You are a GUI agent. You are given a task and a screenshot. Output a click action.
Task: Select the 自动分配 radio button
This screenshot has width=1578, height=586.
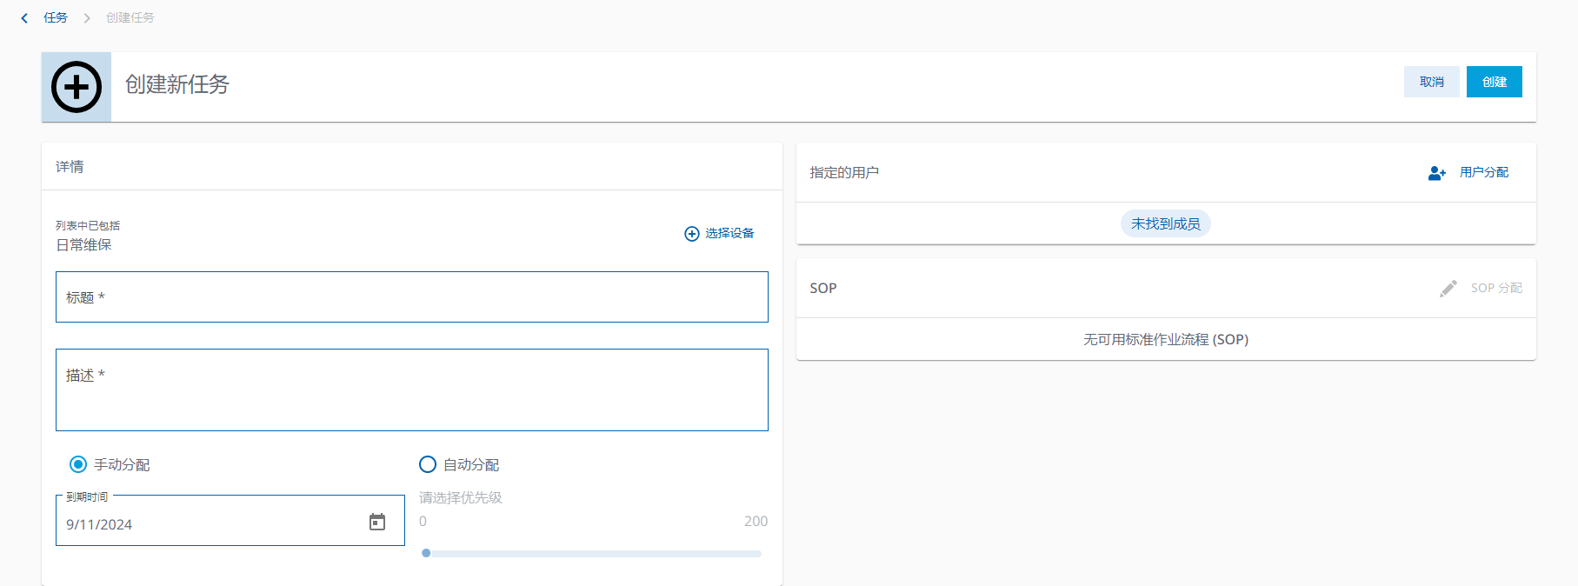click(428, 464)
